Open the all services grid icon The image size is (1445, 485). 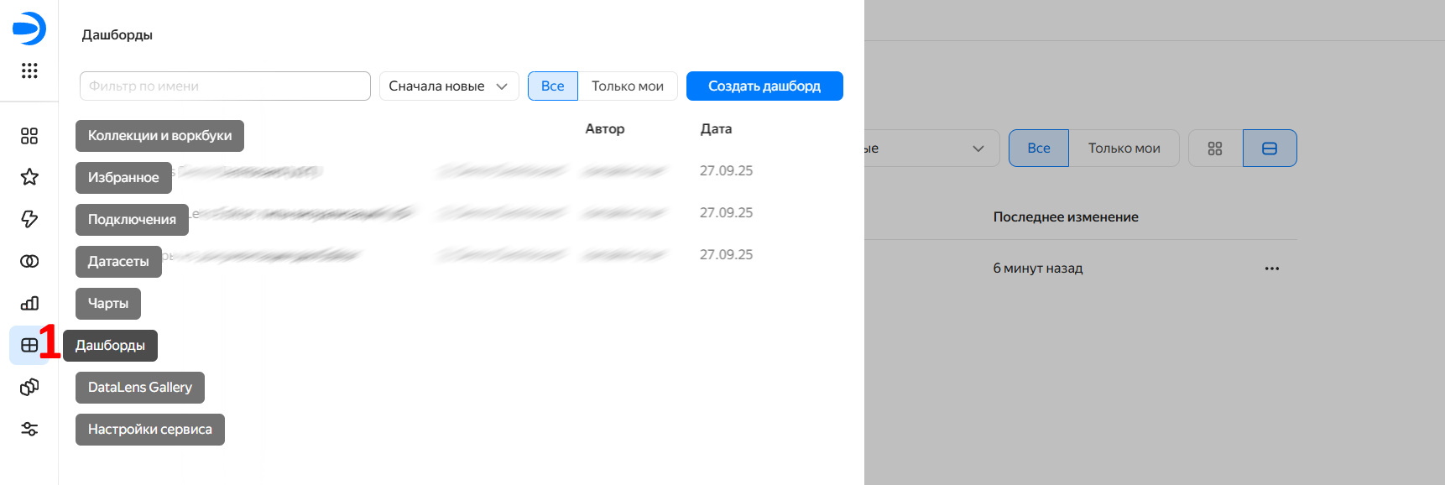click(29, 70)
